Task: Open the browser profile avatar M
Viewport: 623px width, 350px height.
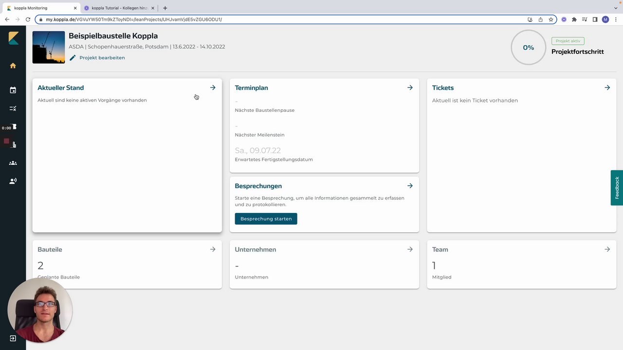Action: tap(605, 19)
